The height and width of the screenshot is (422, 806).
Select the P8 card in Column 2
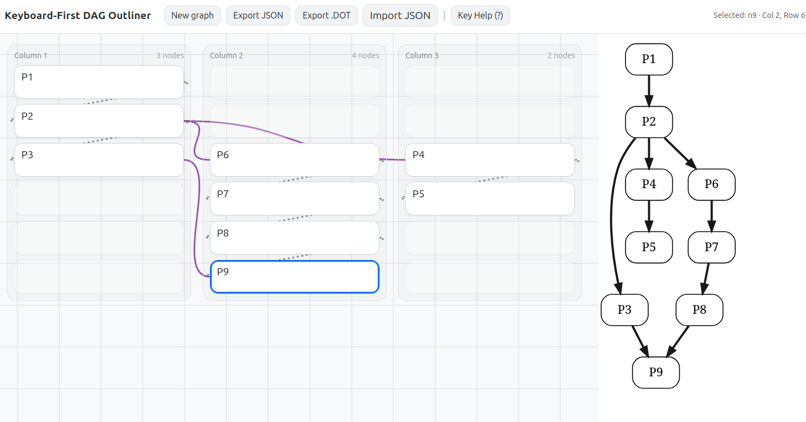[294, 238]
